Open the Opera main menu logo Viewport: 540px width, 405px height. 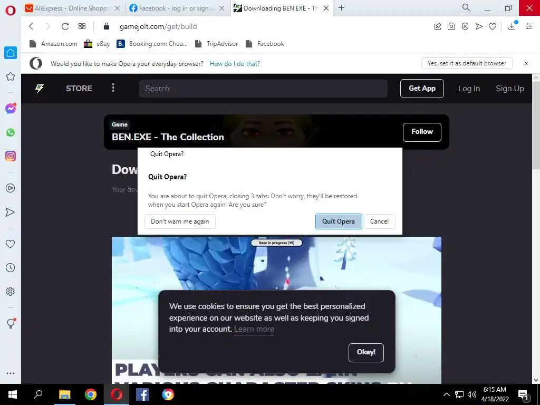coord(11,11)
